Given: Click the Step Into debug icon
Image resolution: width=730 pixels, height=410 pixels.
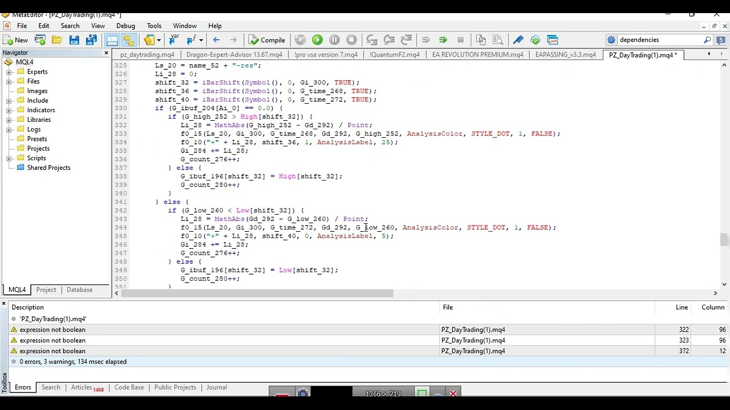Looking at the screenshot, I should click(372, 40).
